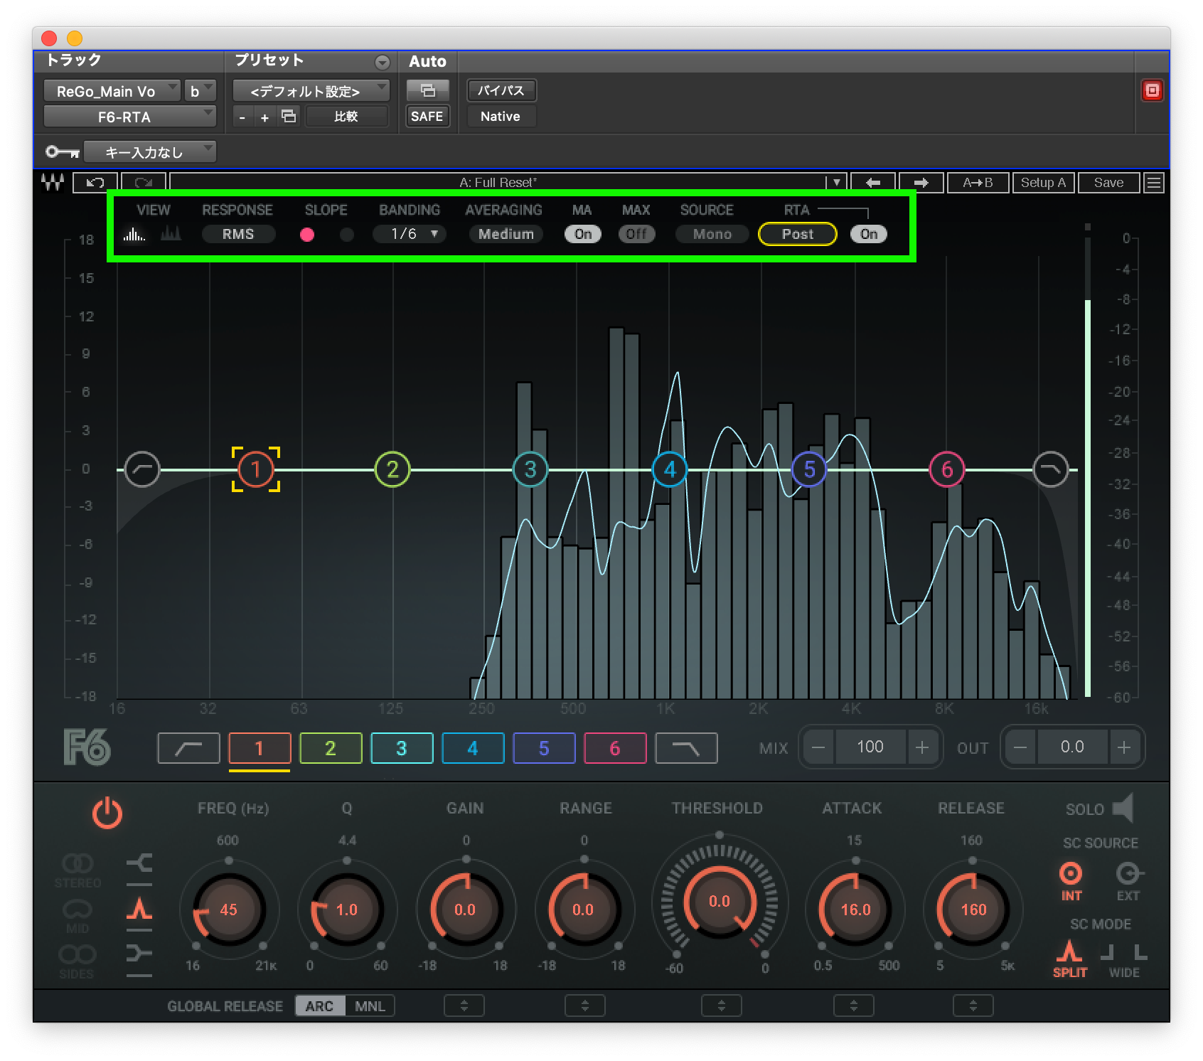The height and width of the screenshot is (1061, 1203).
Task: Click the バイパス bypass button
Action: pyautogui.click(x=501, y=90)
